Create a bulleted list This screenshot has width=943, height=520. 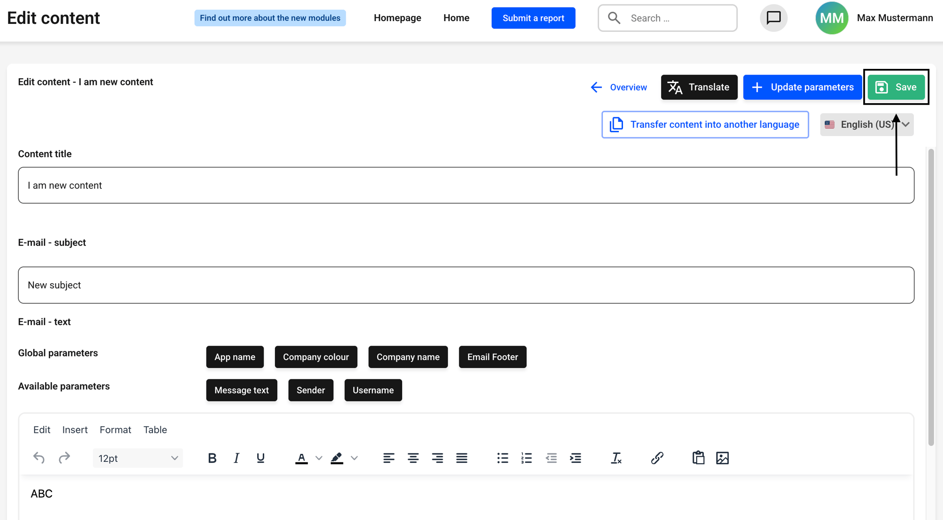click(x=502, y=458)
